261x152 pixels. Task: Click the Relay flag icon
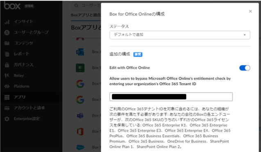(x=7, y=75)
